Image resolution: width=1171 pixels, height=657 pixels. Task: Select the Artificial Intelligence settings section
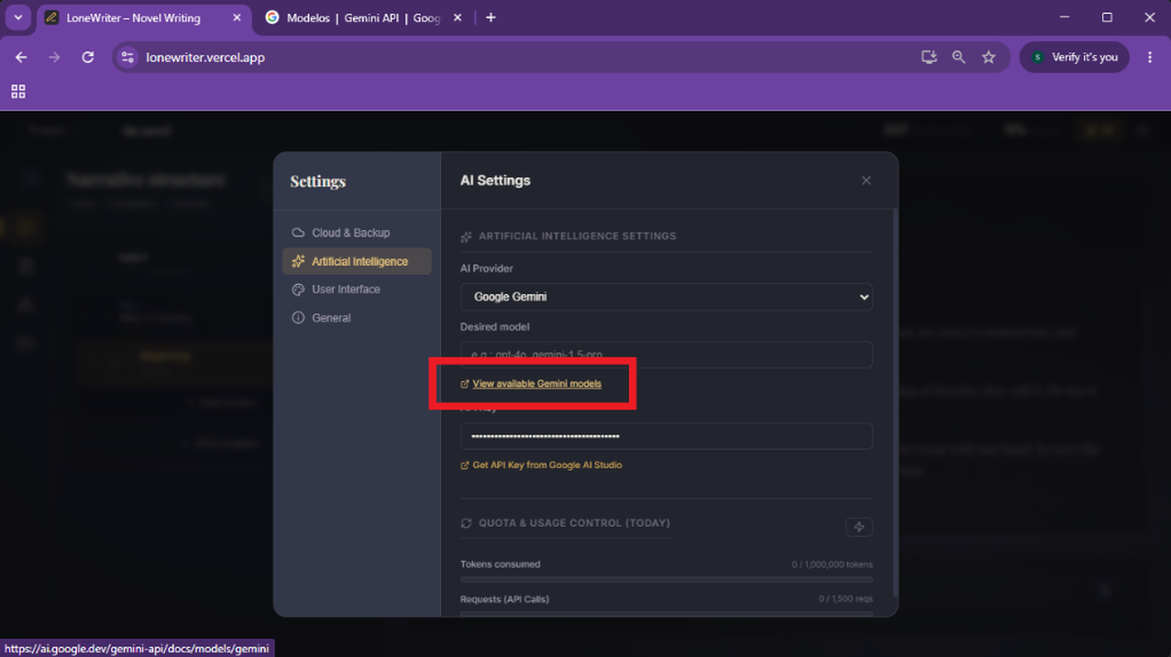[357, 261]
